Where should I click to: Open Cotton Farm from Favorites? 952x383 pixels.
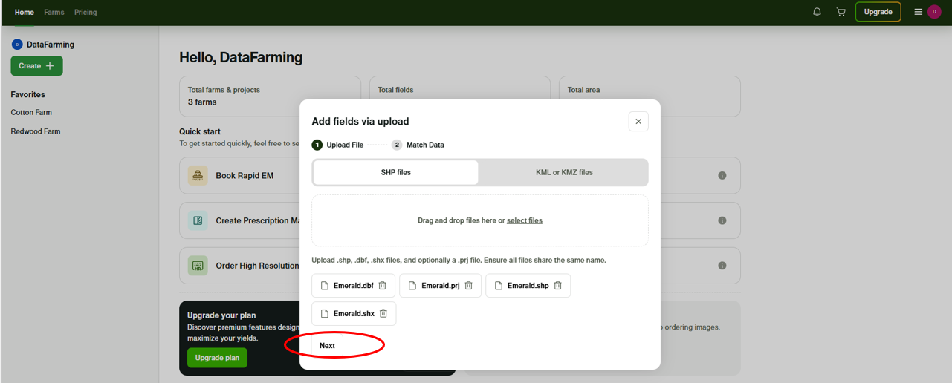pos(31,113)
